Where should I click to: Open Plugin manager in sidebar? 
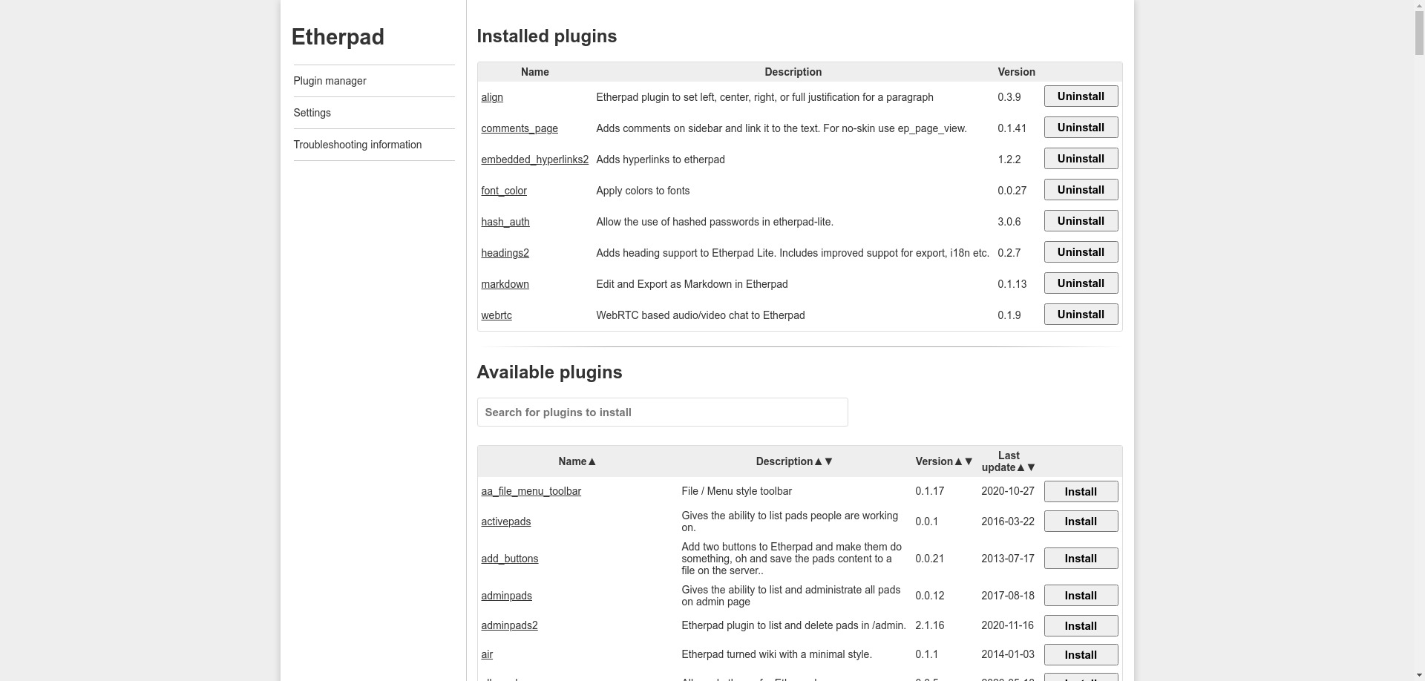click(x=330, y=81)
